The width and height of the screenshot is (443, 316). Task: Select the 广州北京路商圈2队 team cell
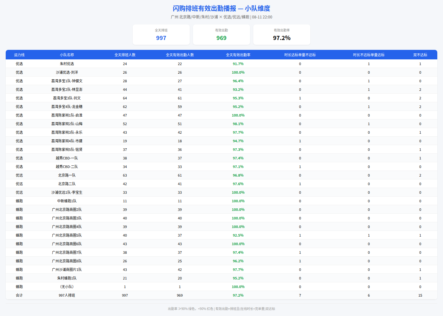[67, 210]
